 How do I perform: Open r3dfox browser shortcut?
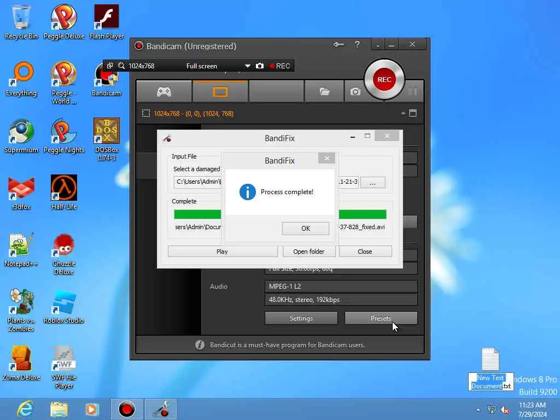coord(21,193)
